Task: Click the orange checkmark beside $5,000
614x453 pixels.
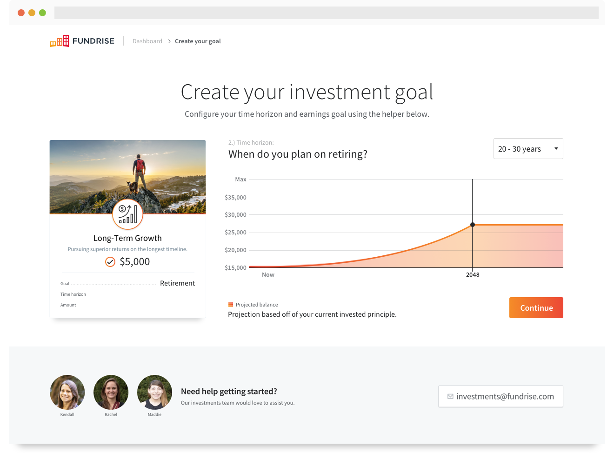Action: click(110, 262)
